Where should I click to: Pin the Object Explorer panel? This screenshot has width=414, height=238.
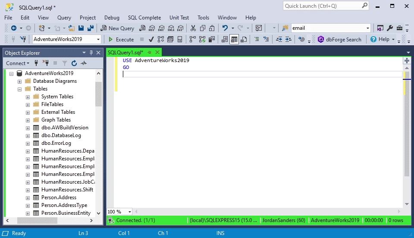[x=91, y=53]
